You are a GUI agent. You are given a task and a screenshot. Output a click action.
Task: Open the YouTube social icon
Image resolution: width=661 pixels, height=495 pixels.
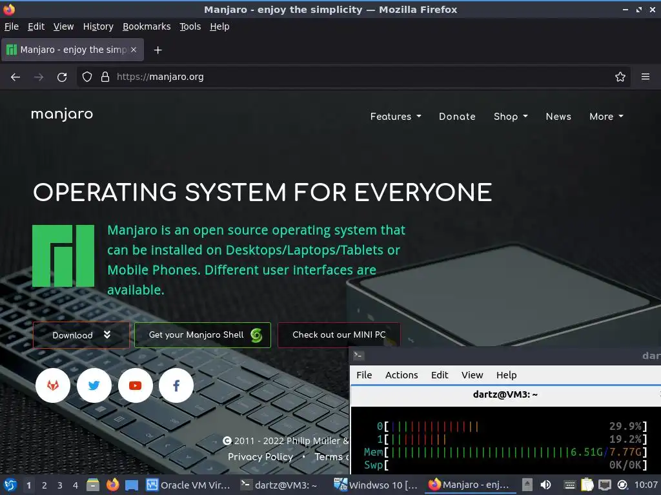[x=136, y=385]
